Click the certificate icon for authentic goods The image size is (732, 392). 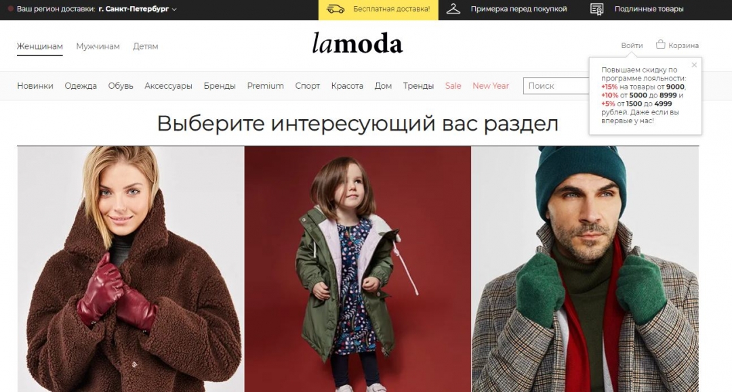click(x=596, y=9)
